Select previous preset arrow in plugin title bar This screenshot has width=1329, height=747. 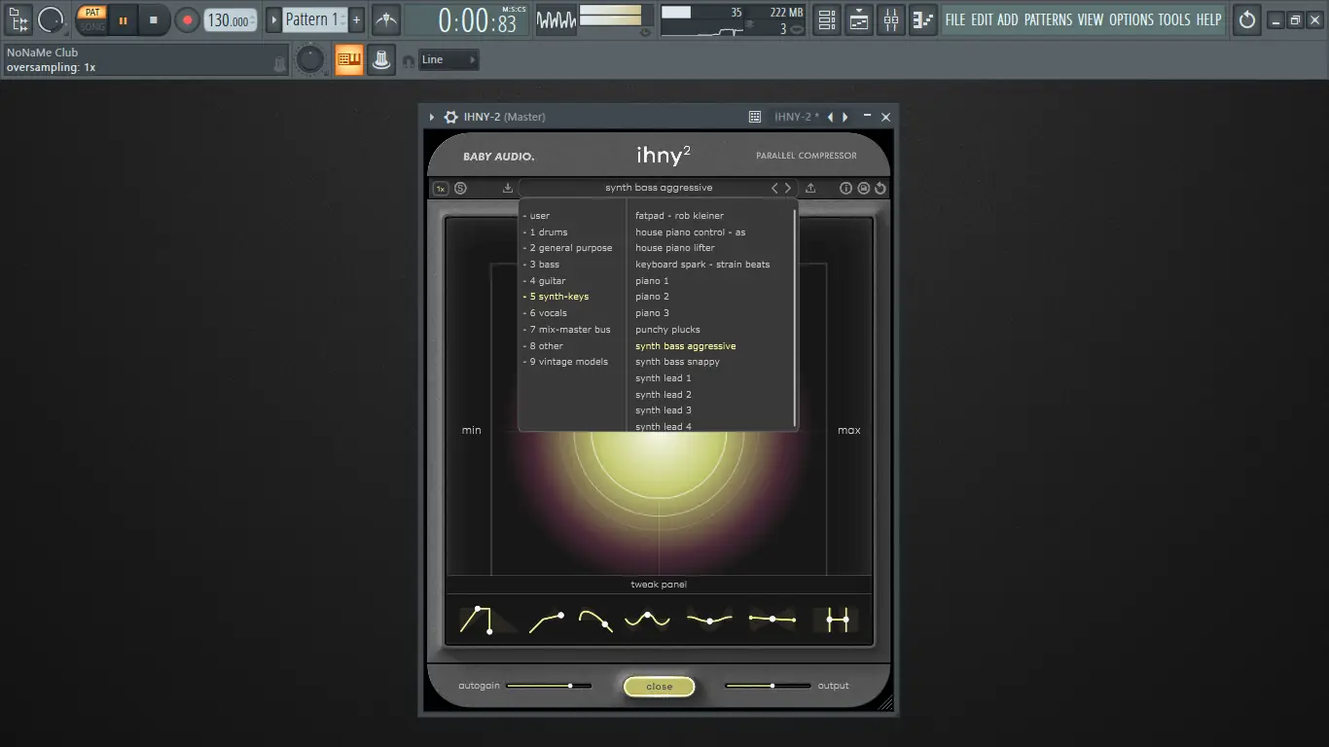point(830,117)
